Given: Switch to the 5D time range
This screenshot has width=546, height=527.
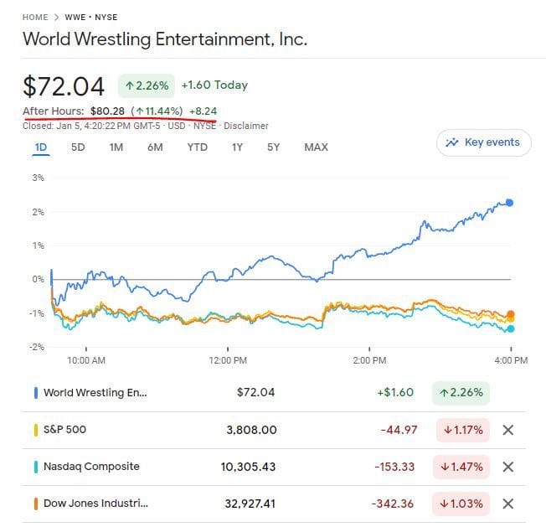Looking at the screenshot, I should pos(78,147).
